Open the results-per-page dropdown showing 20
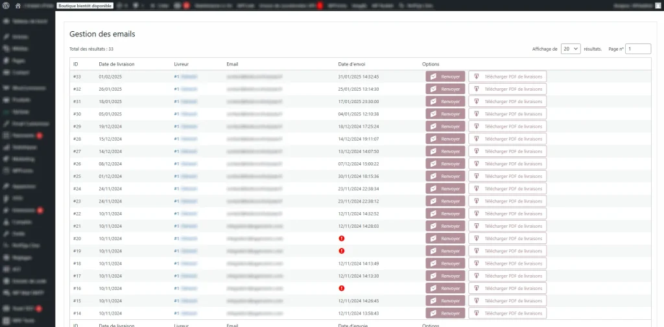Image resolution: width=664 pixels, height=327 pixels. coord(571,49)
